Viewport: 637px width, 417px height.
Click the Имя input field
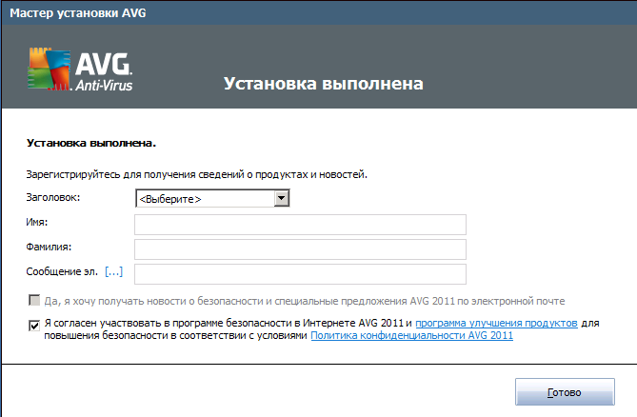tap(300, 225)
